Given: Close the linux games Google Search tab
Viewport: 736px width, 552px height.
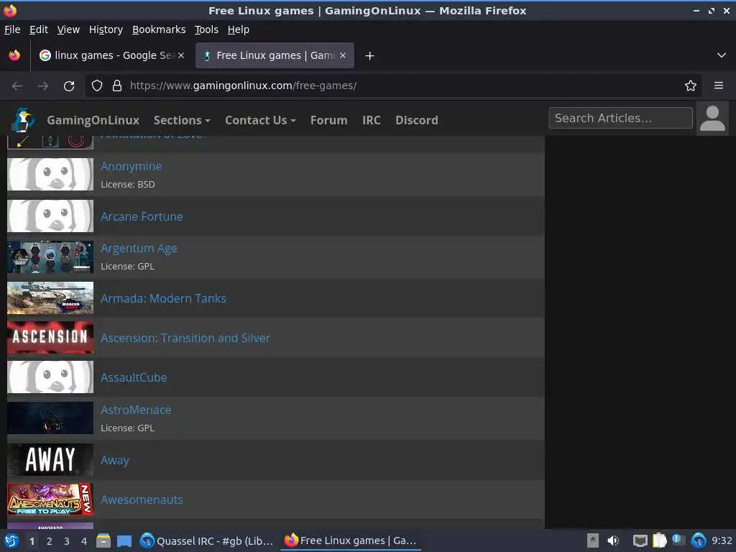Looking at the screenshot, I should point(181,55).
